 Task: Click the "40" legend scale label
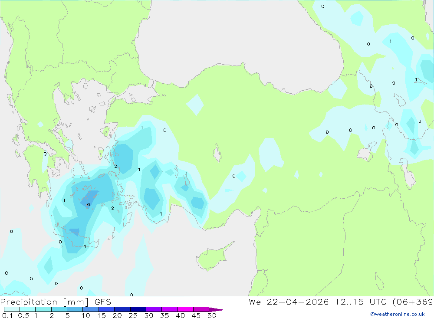pos(180,315)
